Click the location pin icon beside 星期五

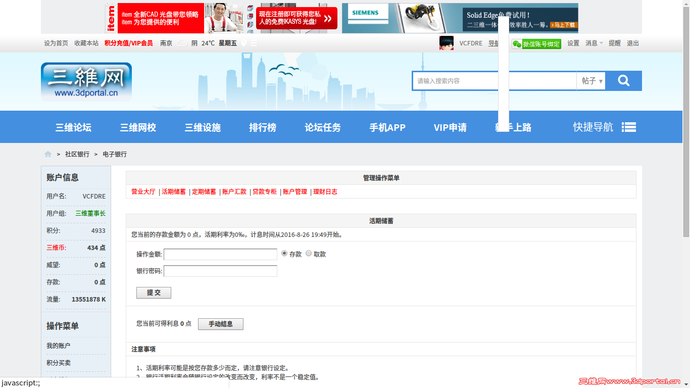[244, 43]
